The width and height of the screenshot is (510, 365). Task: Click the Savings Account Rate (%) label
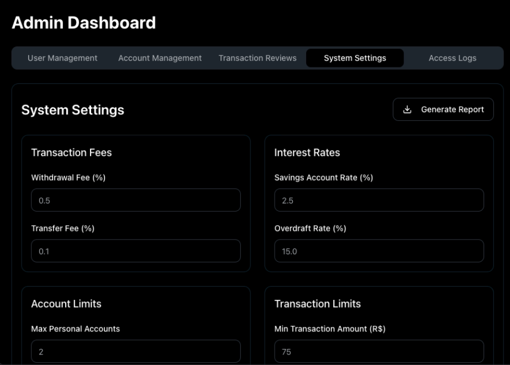pyautogui.click(x=324, y=177)
